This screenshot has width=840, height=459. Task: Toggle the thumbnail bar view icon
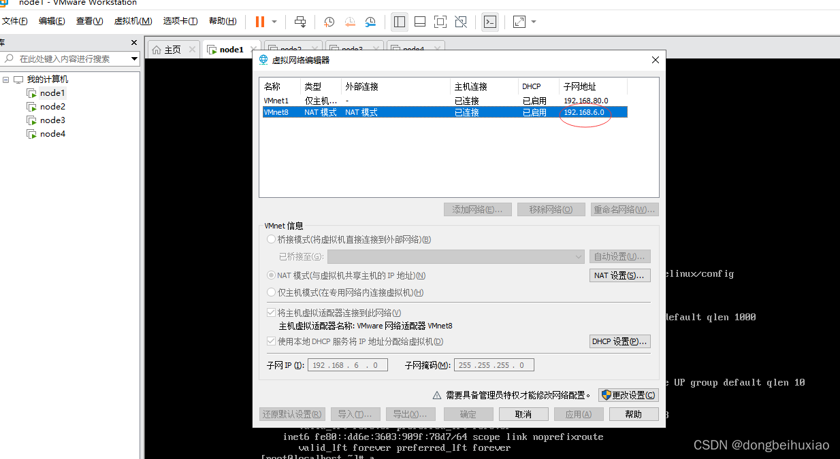pyautogui.click(x=420, y=22)
